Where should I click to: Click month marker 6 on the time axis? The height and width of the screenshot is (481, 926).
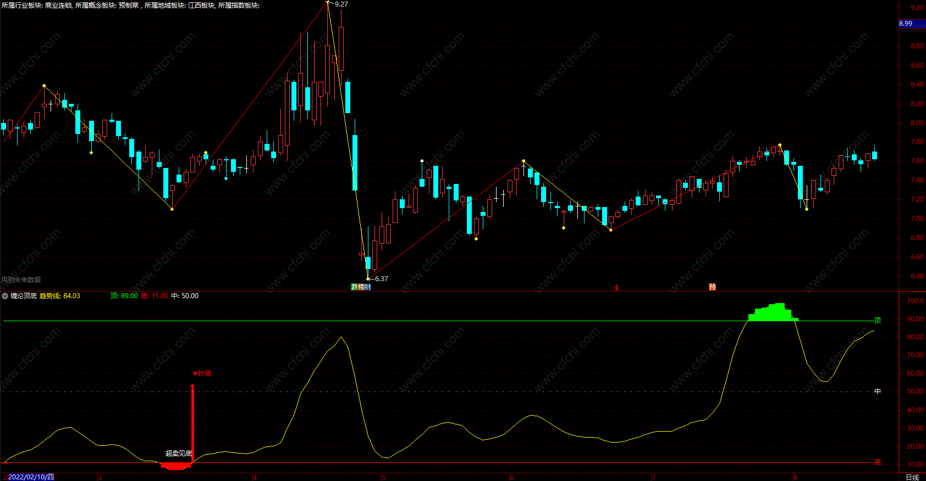(x=511, y=477)
